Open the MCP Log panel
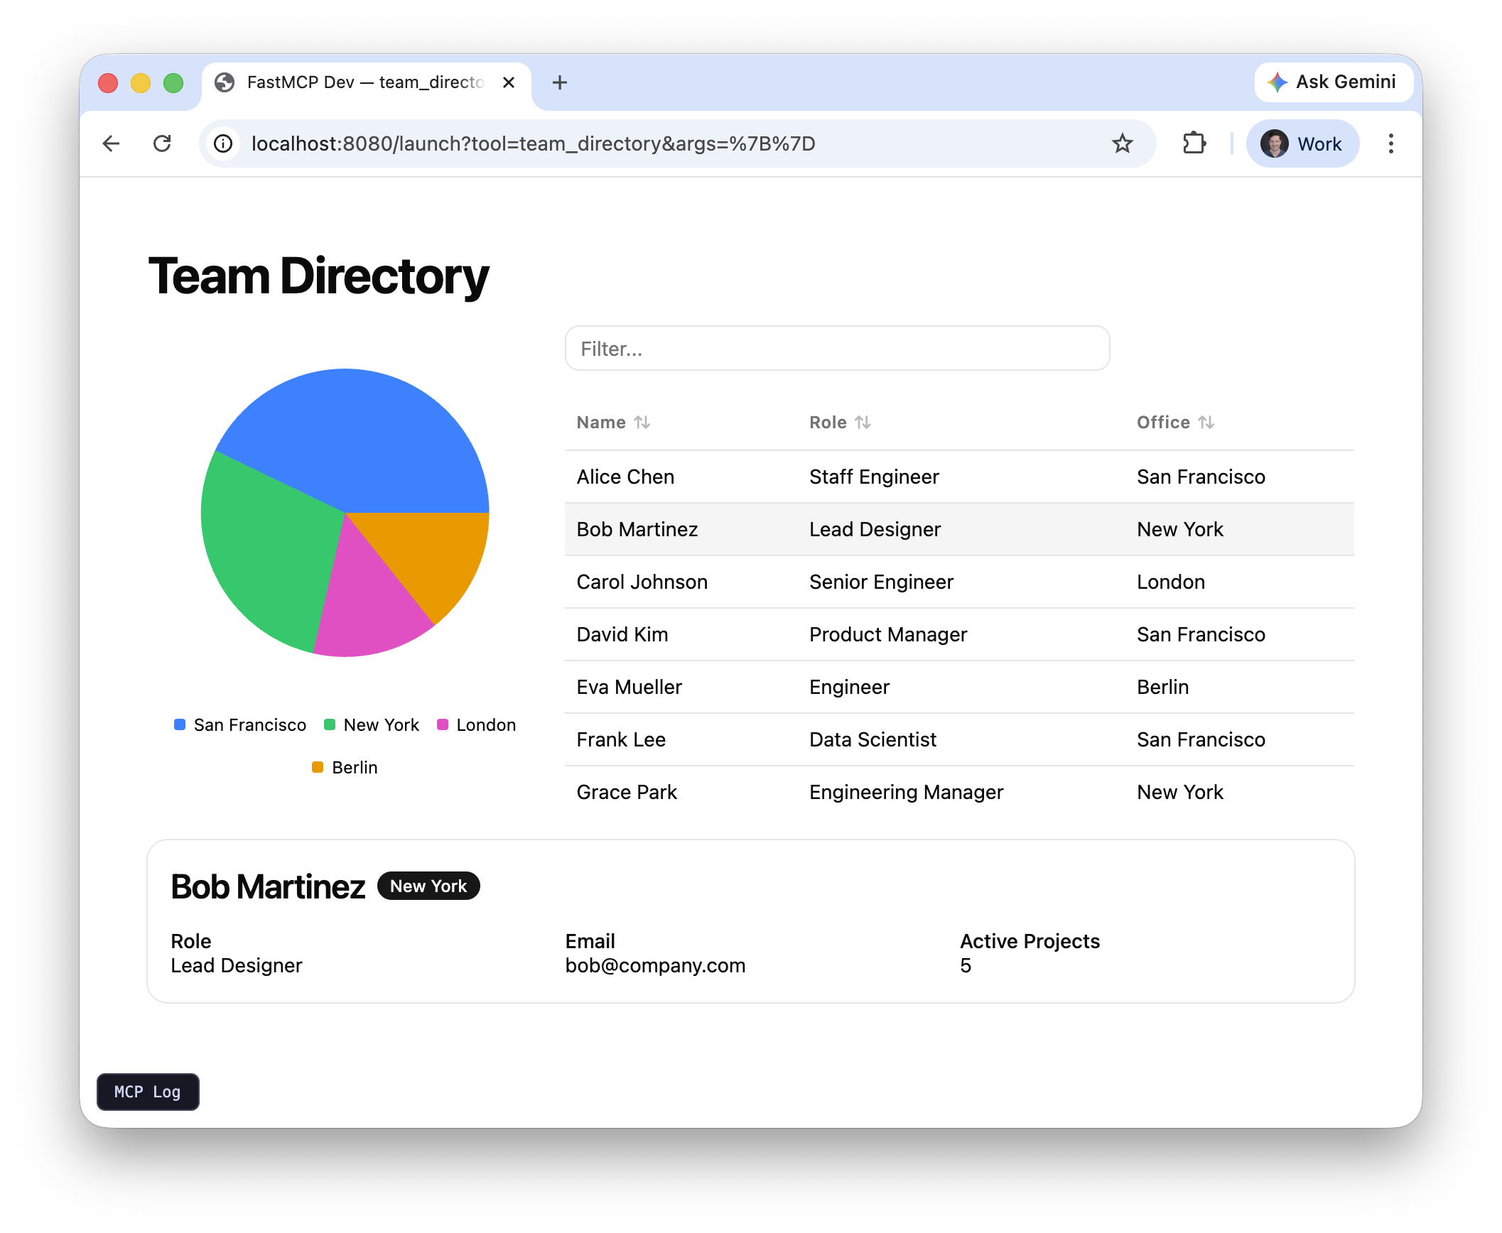Viewport: 1502px width, 1233px height. (147, 1092)
